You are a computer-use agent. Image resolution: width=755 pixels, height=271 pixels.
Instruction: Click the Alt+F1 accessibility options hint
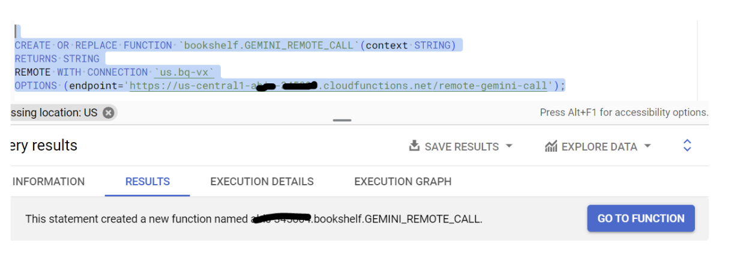coord(624,112)
